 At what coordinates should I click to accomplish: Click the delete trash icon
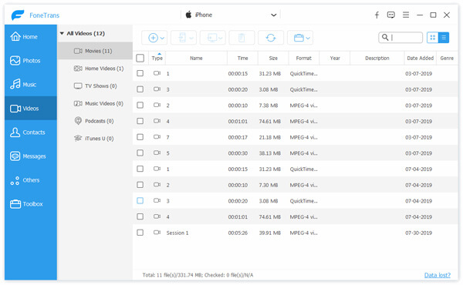[242, 38]
